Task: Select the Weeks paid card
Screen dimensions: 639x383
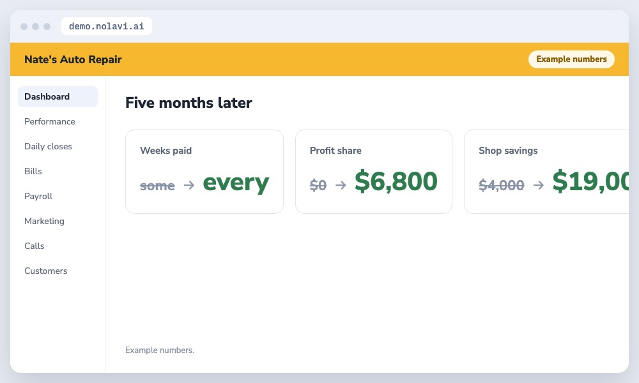Action: point(204,172)
